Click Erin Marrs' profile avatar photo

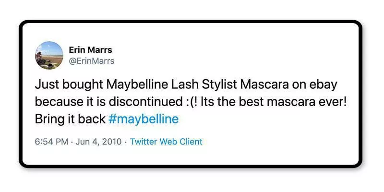48,55
